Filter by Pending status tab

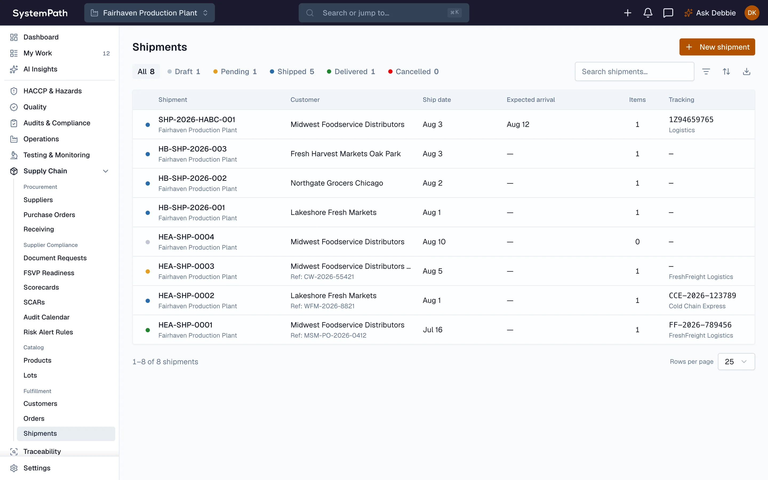(235, 71)
